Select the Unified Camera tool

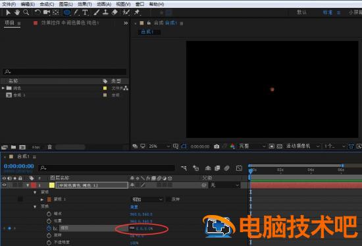click(x=47, y=13)
